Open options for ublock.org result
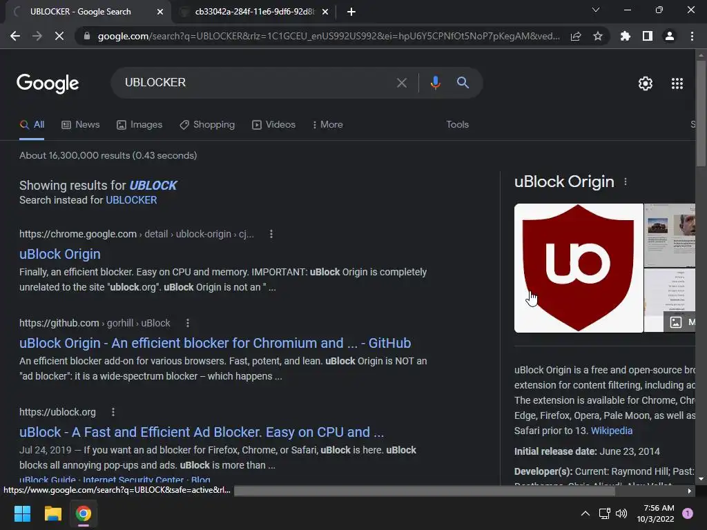Image resolution: width=707 pixels, height=530 pixels. [113, 412]
